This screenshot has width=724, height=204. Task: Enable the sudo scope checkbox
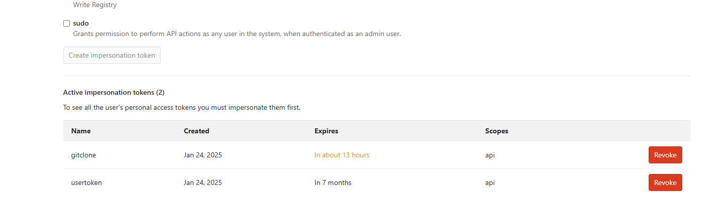point(66,23)
